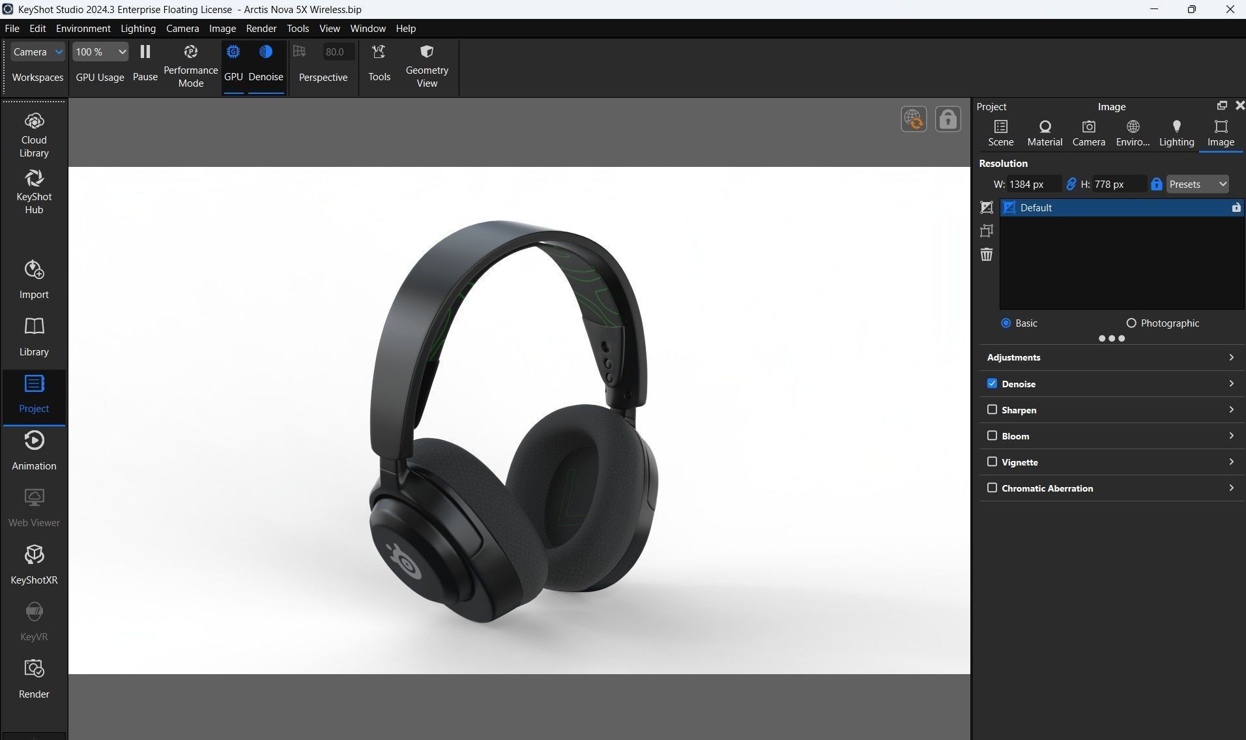Viewport: 1246px width, 740px height.
Task: Open Geometry View
Action: (x=427, y=66)
